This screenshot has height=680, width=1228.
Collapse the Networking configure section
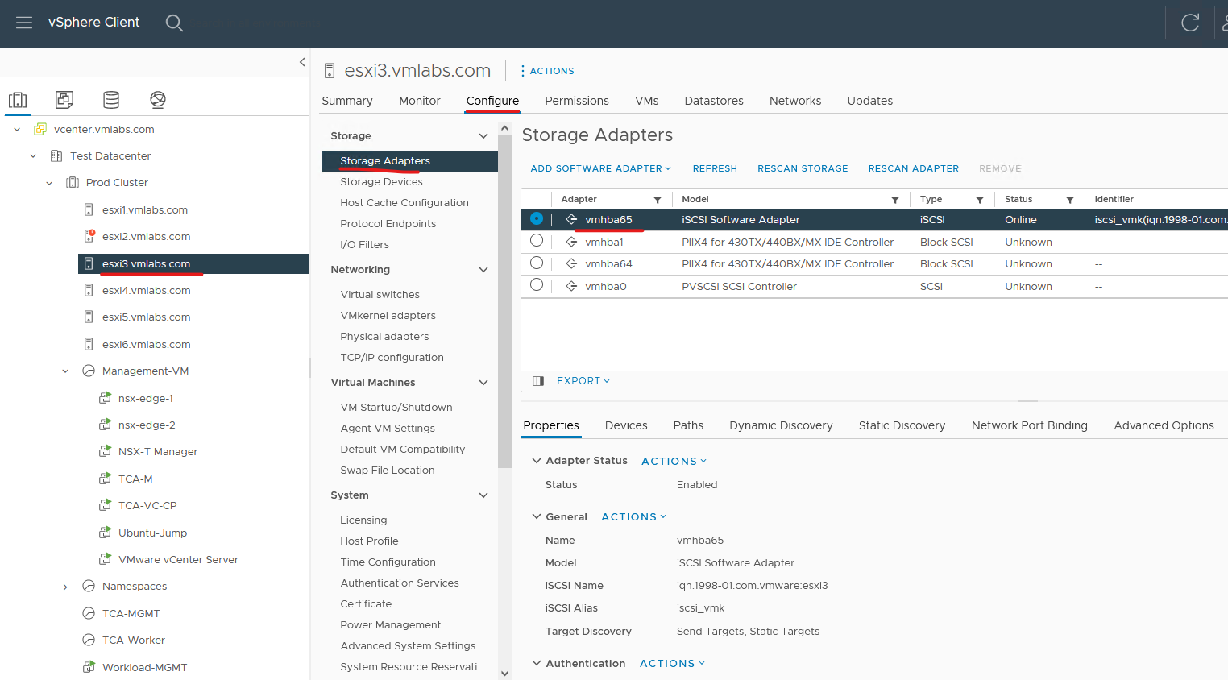483,270
